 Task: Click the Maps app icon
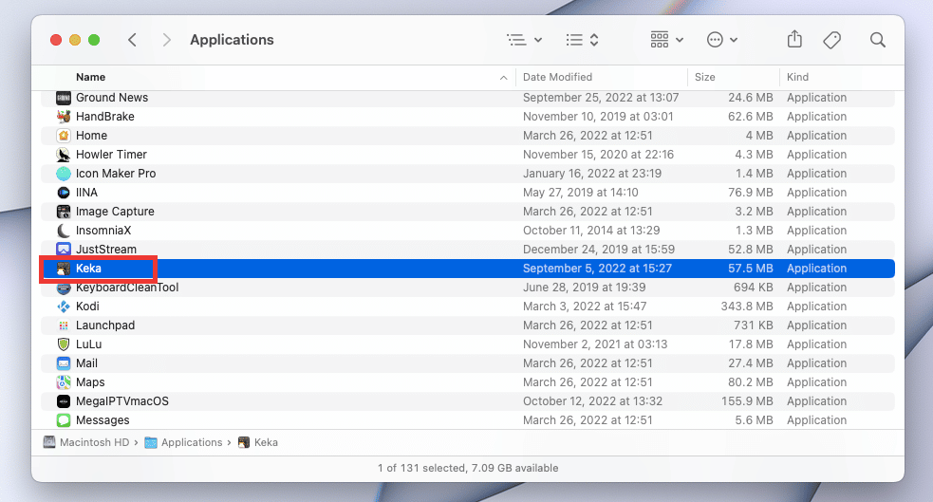click(x=64, y=382)
